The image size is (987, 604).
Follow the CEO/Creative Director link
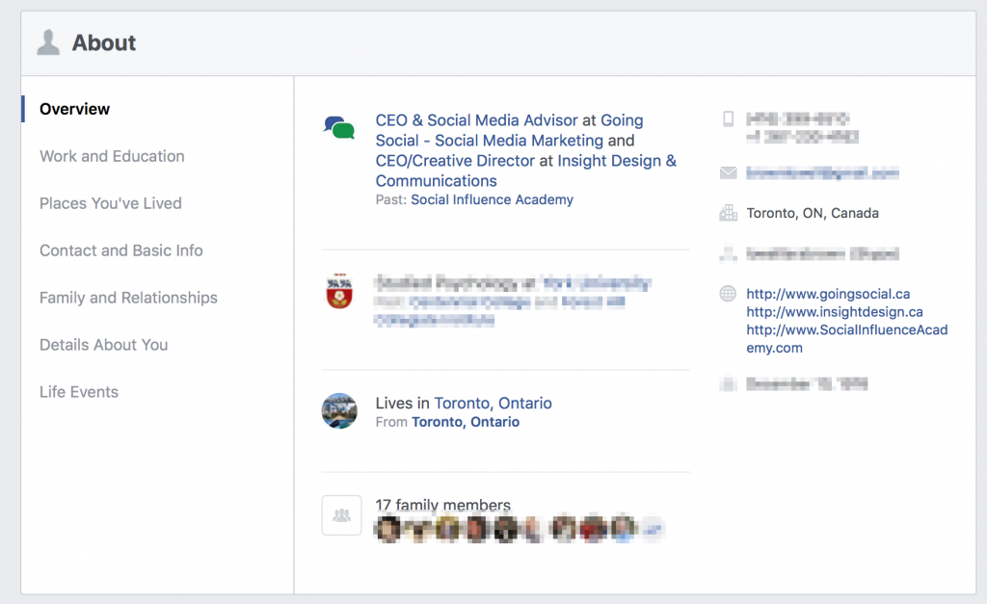click(x=455, y=161)
